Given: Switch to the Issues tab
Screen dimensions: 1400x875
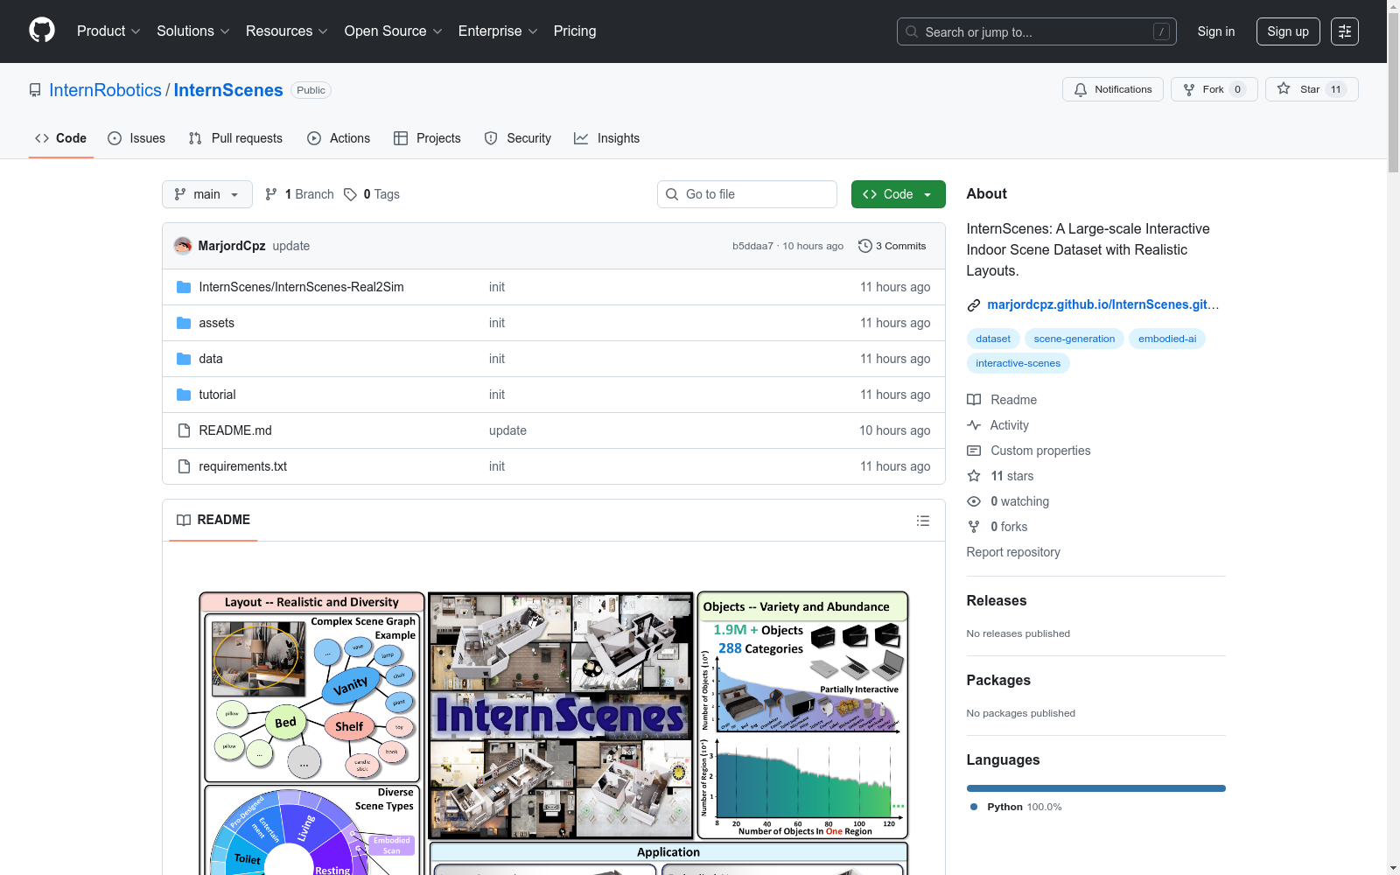Looking at the screenshot, I should (136, 138).
